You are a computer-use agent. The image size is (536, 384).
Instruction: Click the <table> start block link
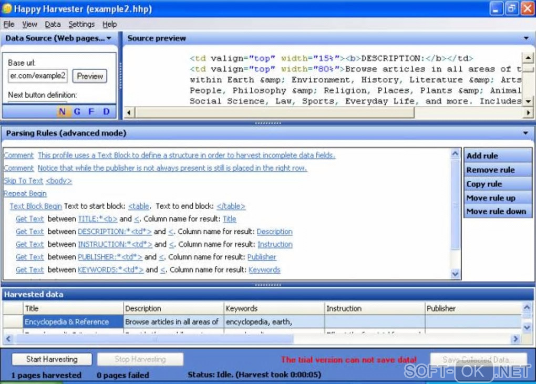(x=139, y=206)
